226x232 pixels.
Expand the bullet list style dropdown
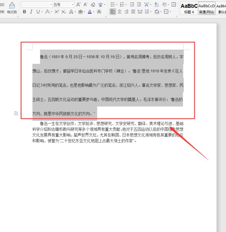117,5
